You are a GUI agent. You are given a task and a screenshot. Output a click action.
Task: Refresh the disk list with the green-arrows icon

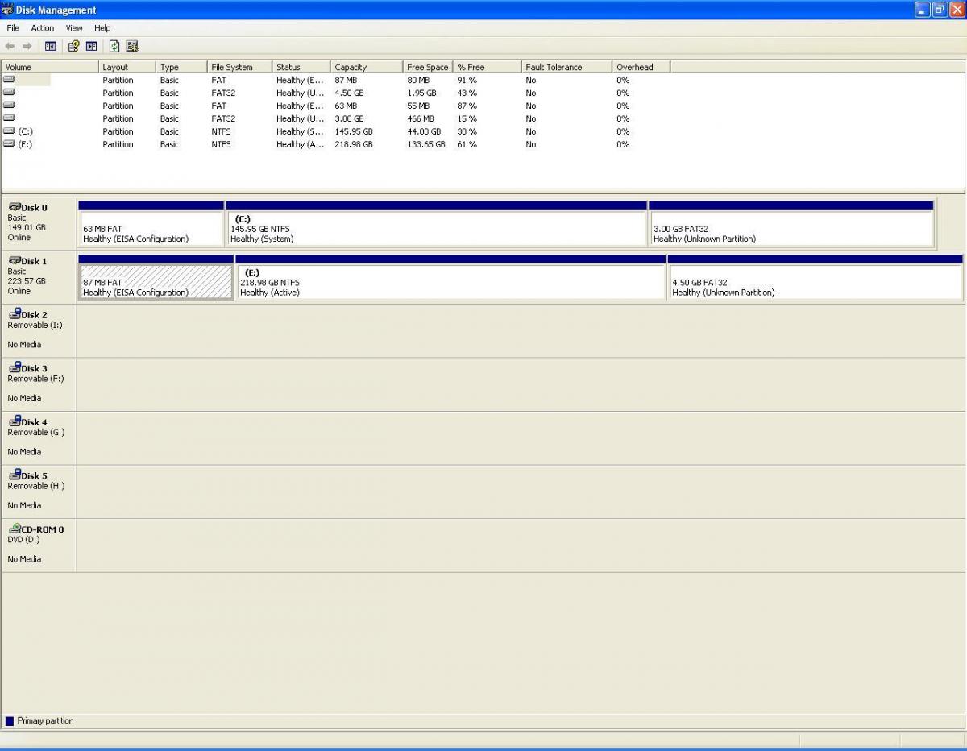(114, 46)
